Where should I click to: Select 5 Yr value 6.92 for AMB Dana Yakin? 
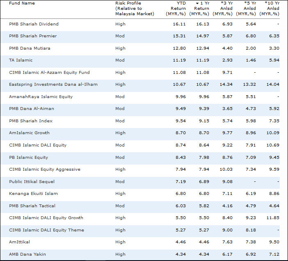pos(251,254)
